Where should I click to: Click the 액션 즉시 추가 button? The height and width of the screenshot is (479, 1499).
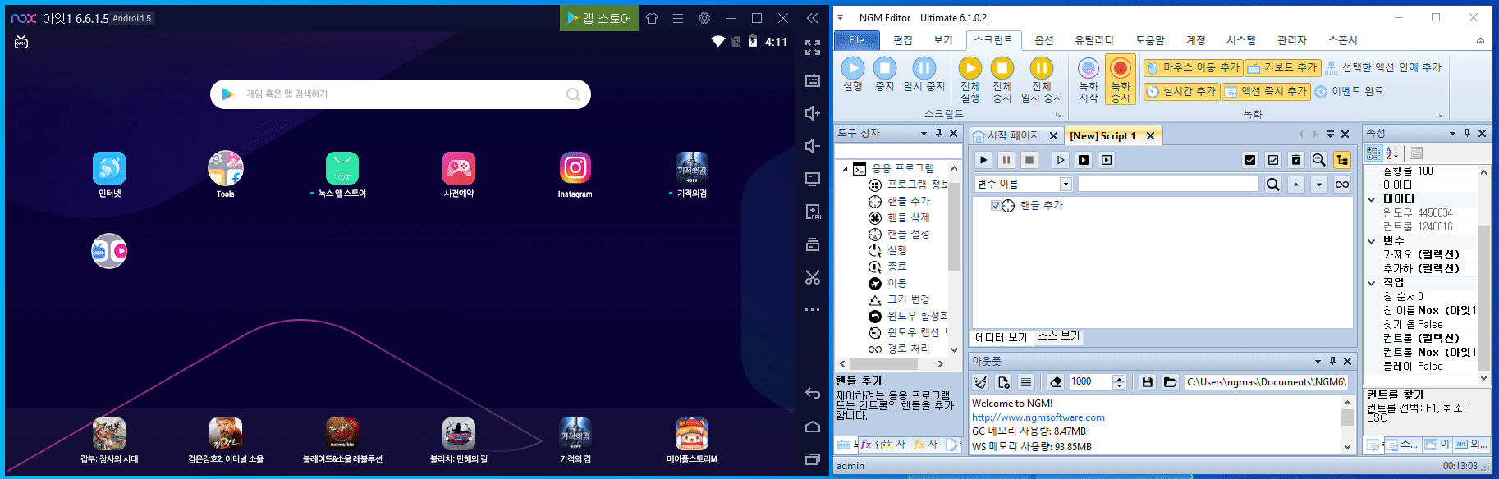[x=1266, y=91]
